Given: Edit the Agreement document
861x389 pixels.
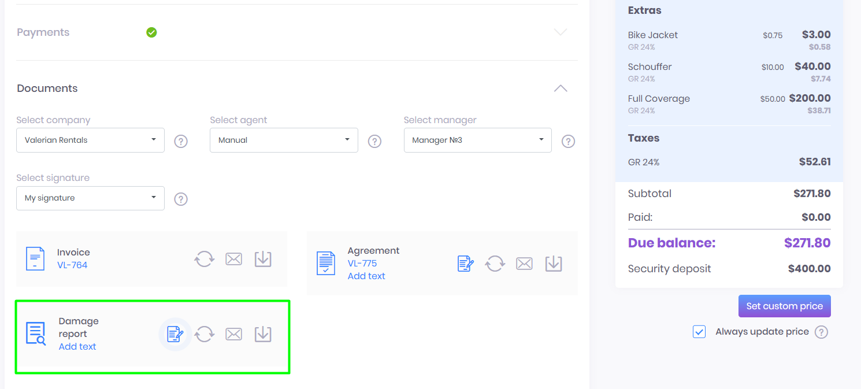Looking at the screenshot, I should pos(465,264).
